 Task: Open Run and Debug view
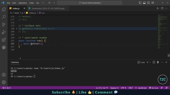coord(4,32)
